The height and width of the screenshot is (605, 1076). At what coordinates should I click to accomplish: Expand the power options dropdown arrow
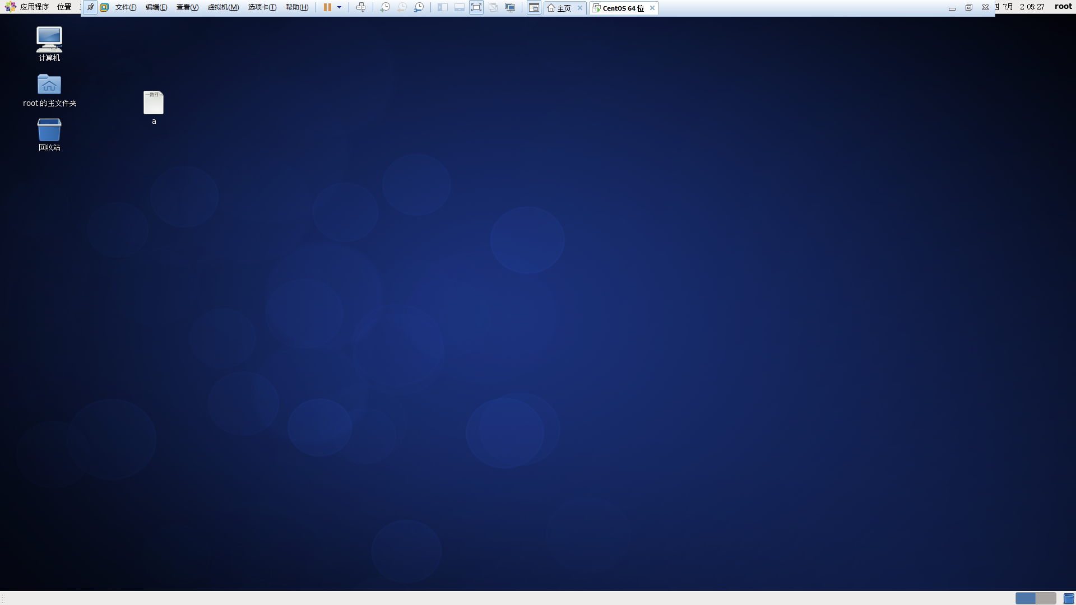pos(339,7)
